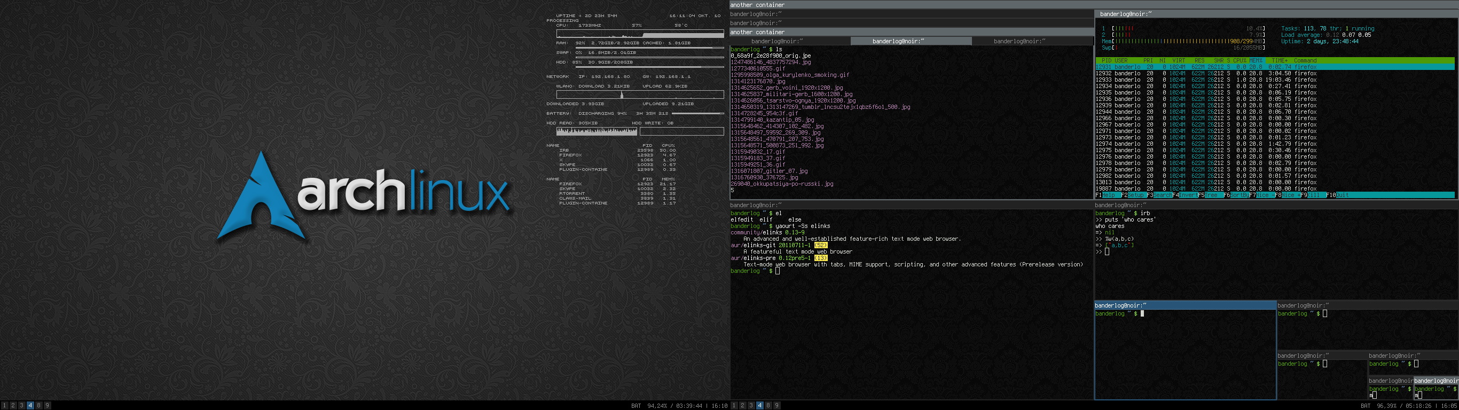Select htop process row with PID 12933
Image resolution: width=1459 pixels, height=410 pixels.
click(1275, 80)
